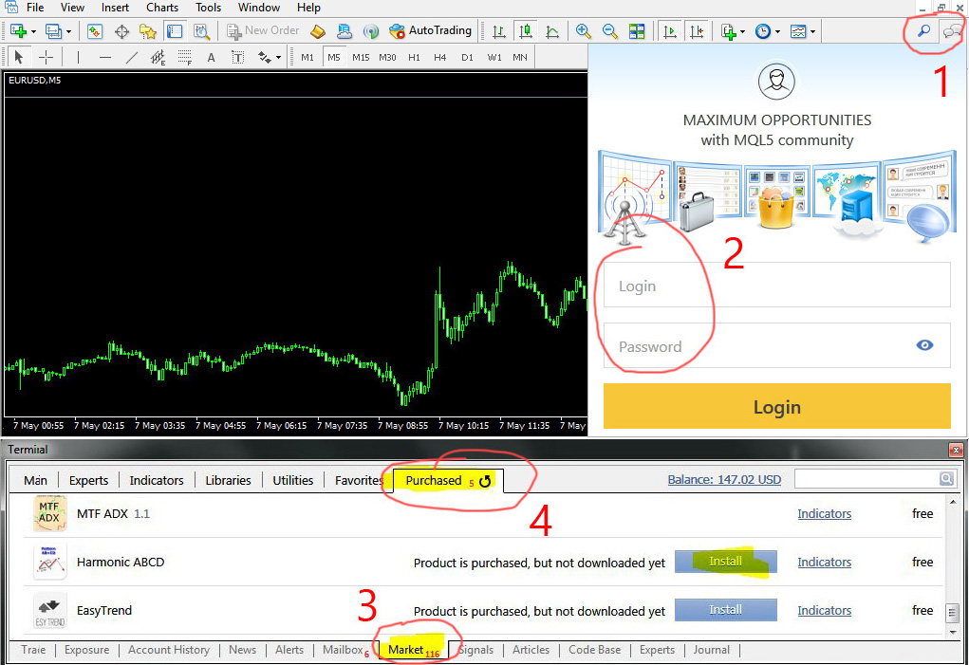This screenshot has height=665, width=969.
Task: Focus the Login input field
Action: coord(776,286)
